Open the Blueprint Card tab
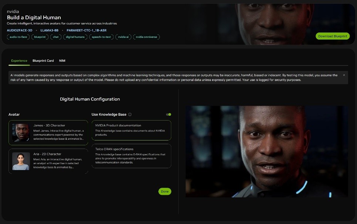Viewport: 357px width, 224px height. pos(43,61)
